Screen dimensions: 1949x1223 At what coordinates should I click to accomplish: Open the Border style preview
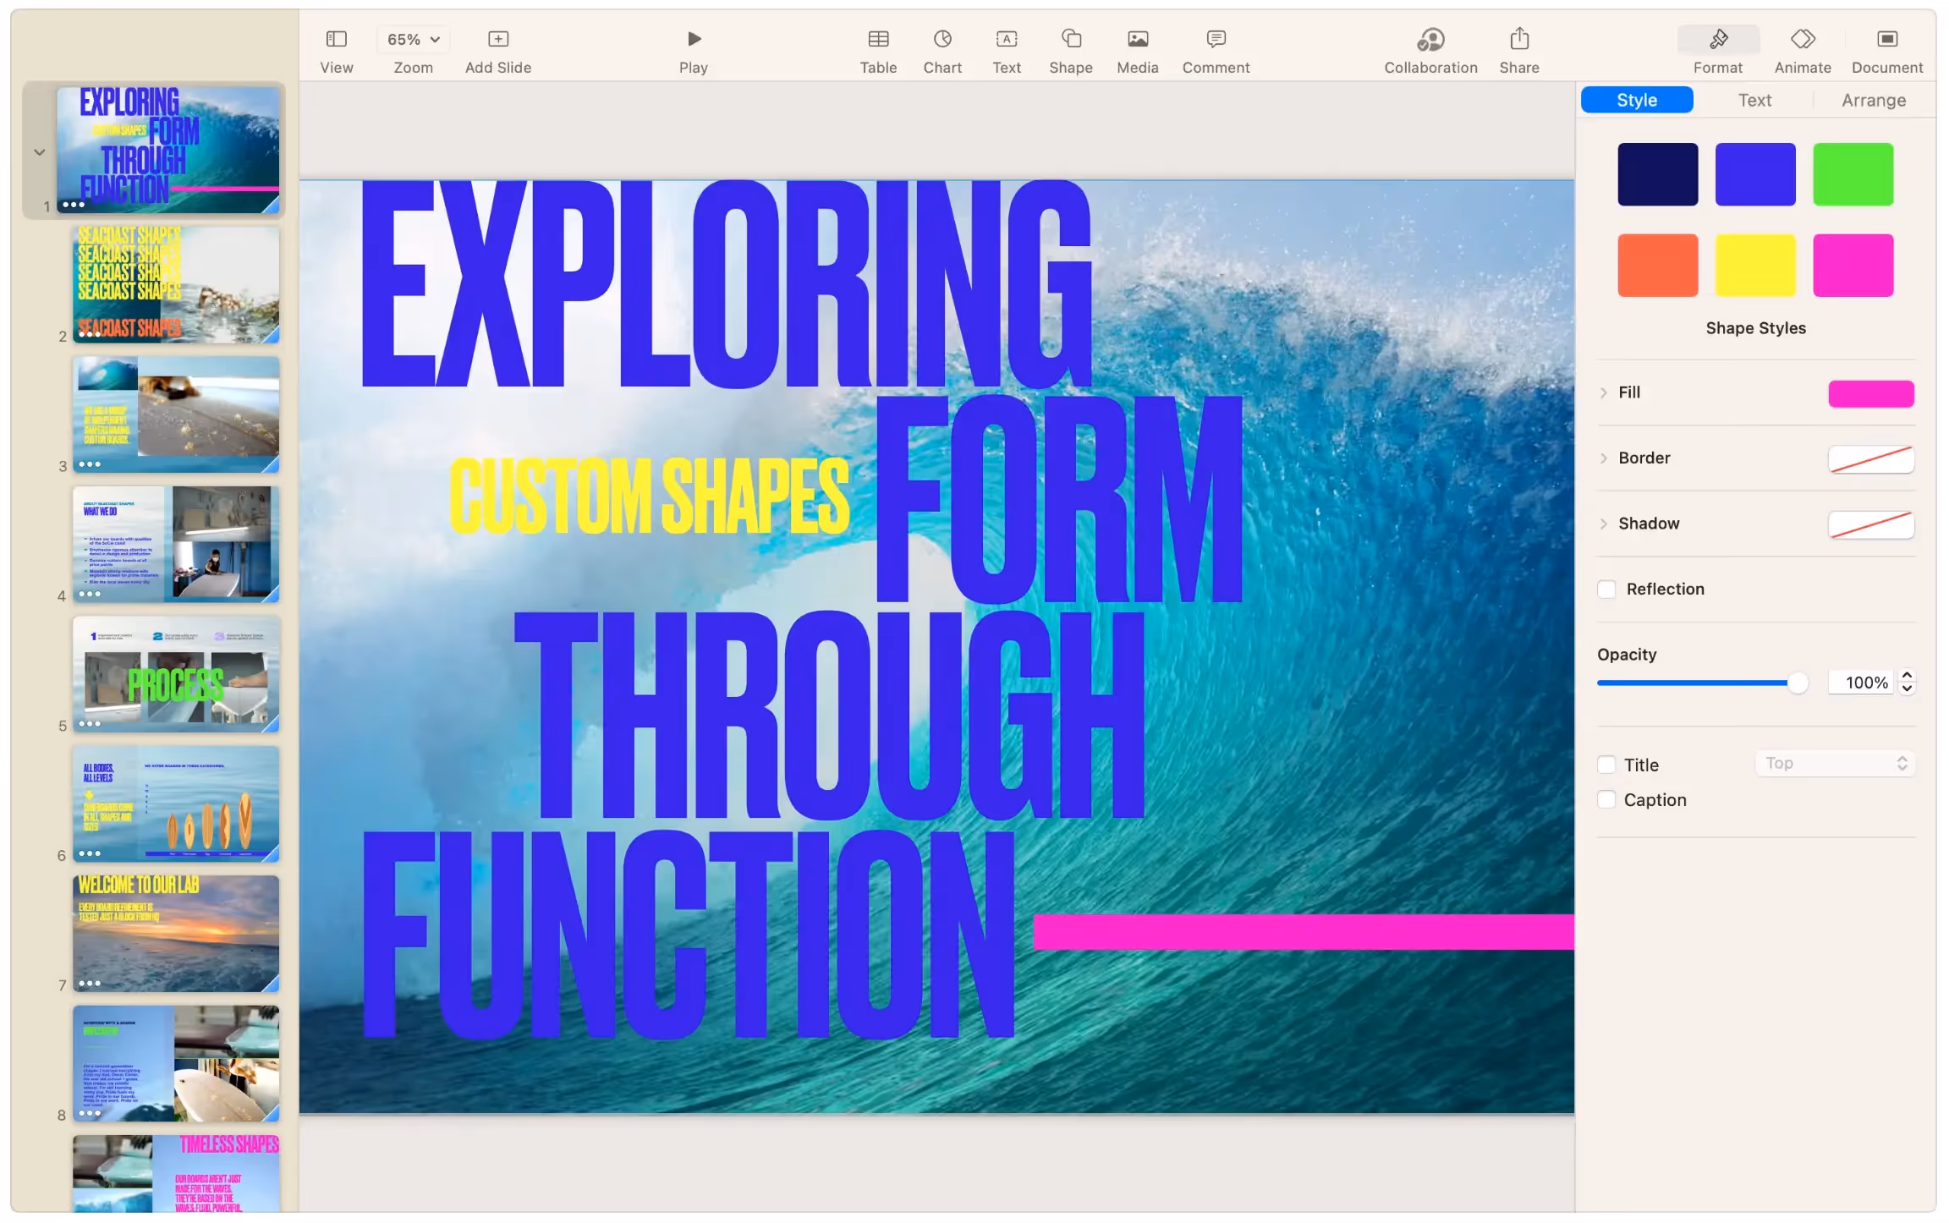[x=1870, y=458]
